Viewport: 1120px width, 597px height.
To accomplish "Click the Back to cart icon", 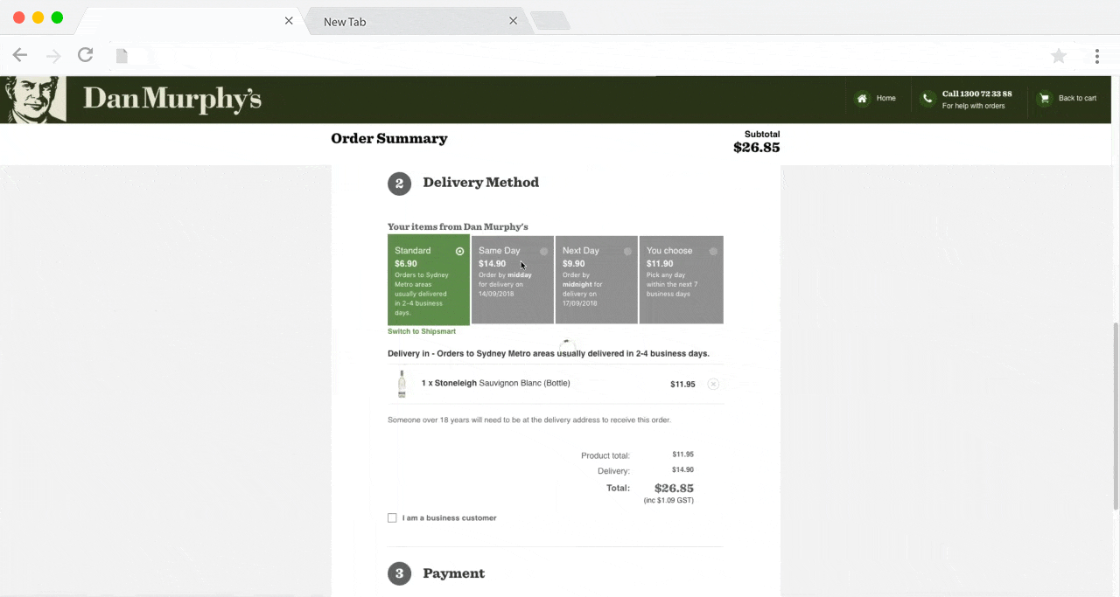I will click(1044, 99).
